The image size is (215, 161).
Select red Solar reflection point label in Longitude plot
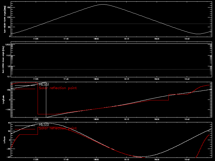(58, 88)
